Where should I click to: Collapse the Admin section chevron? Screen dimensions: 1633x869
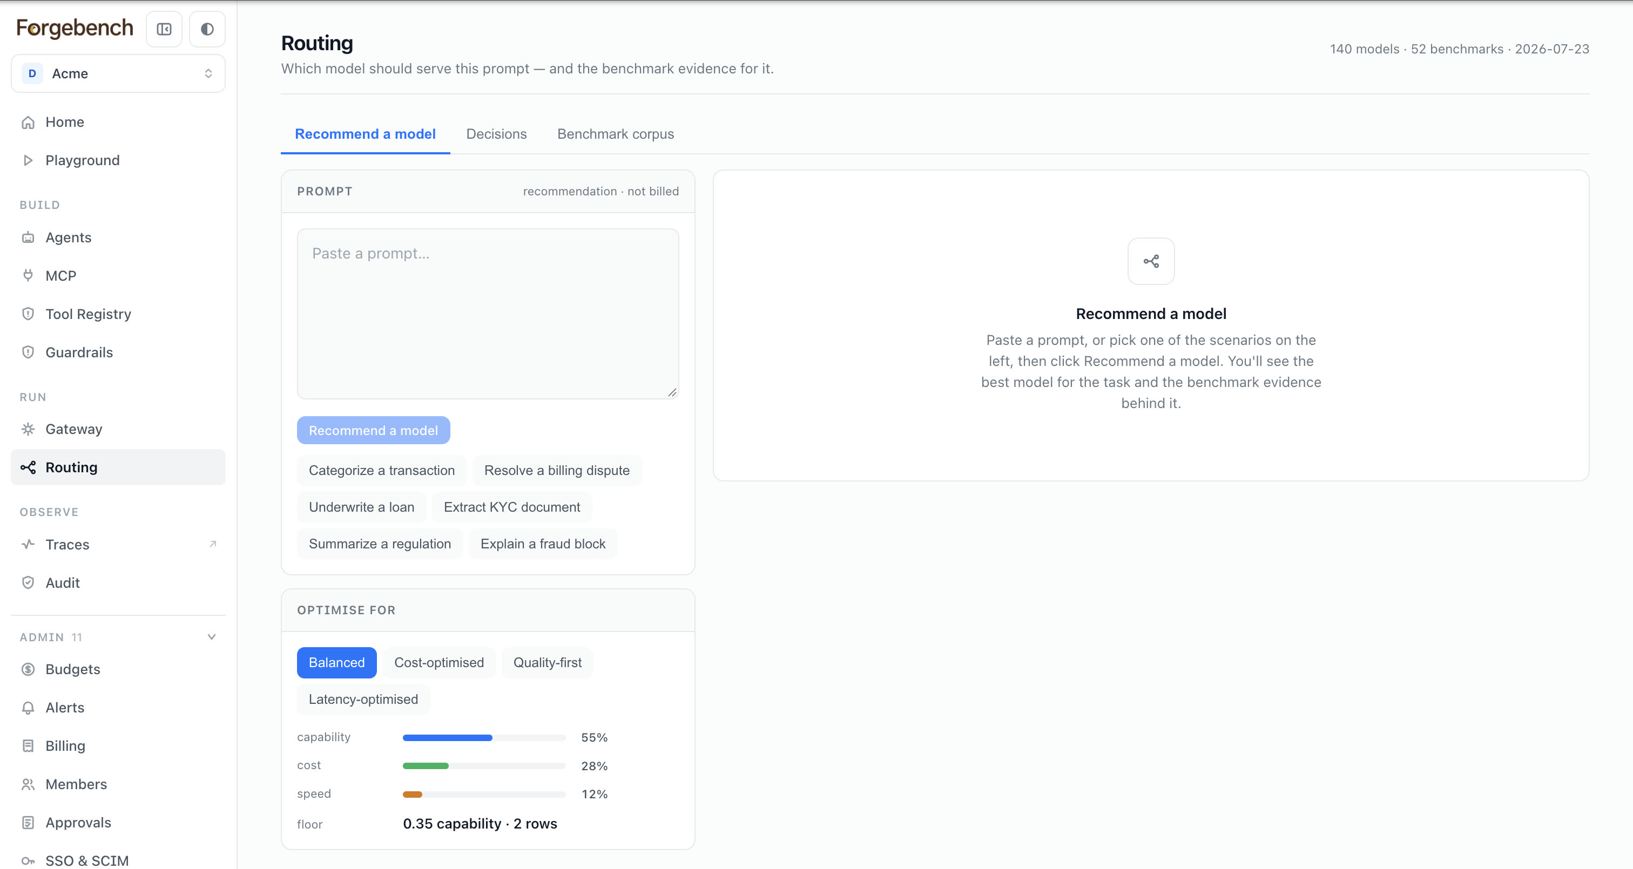[x=212, y=637]
